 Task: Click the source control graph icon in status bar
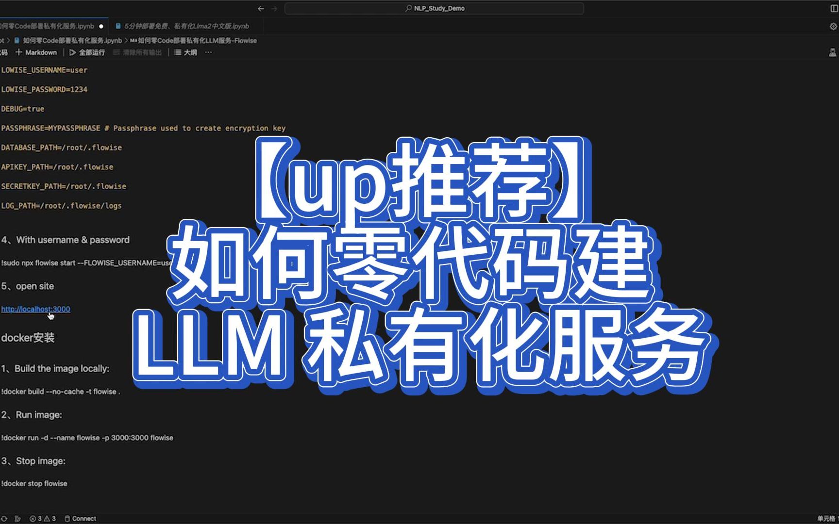pyautogui.click(x=18, y=519)
